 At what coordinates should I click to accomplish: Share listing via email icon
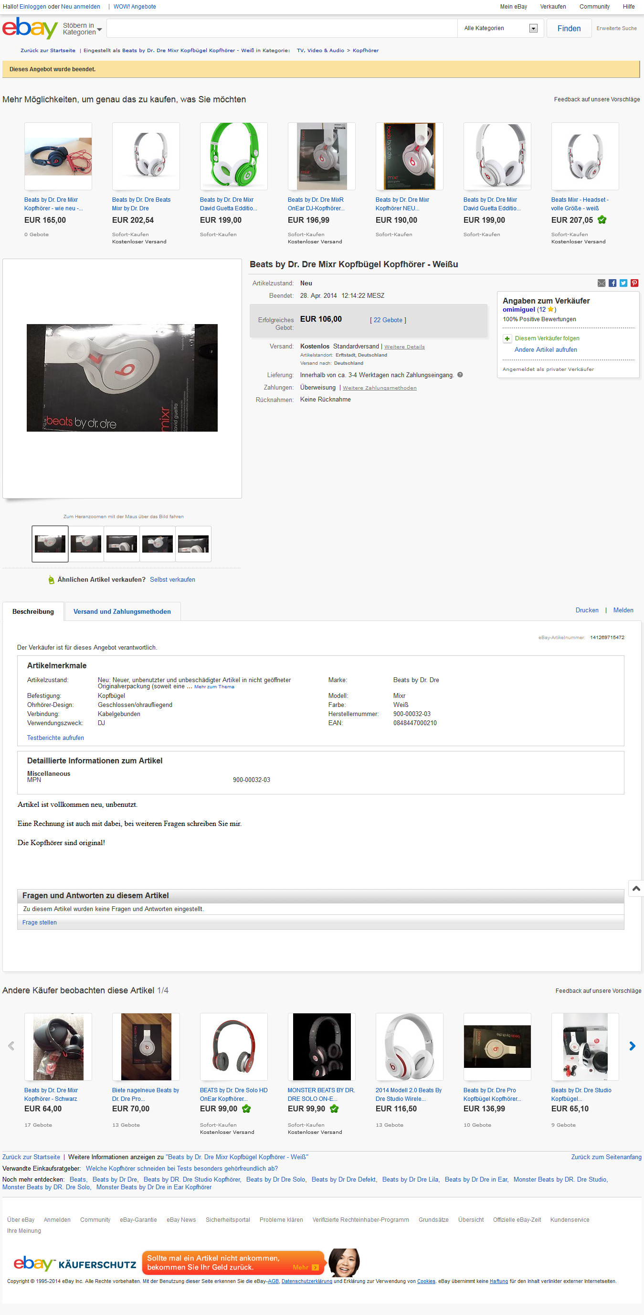coord(602,283)
